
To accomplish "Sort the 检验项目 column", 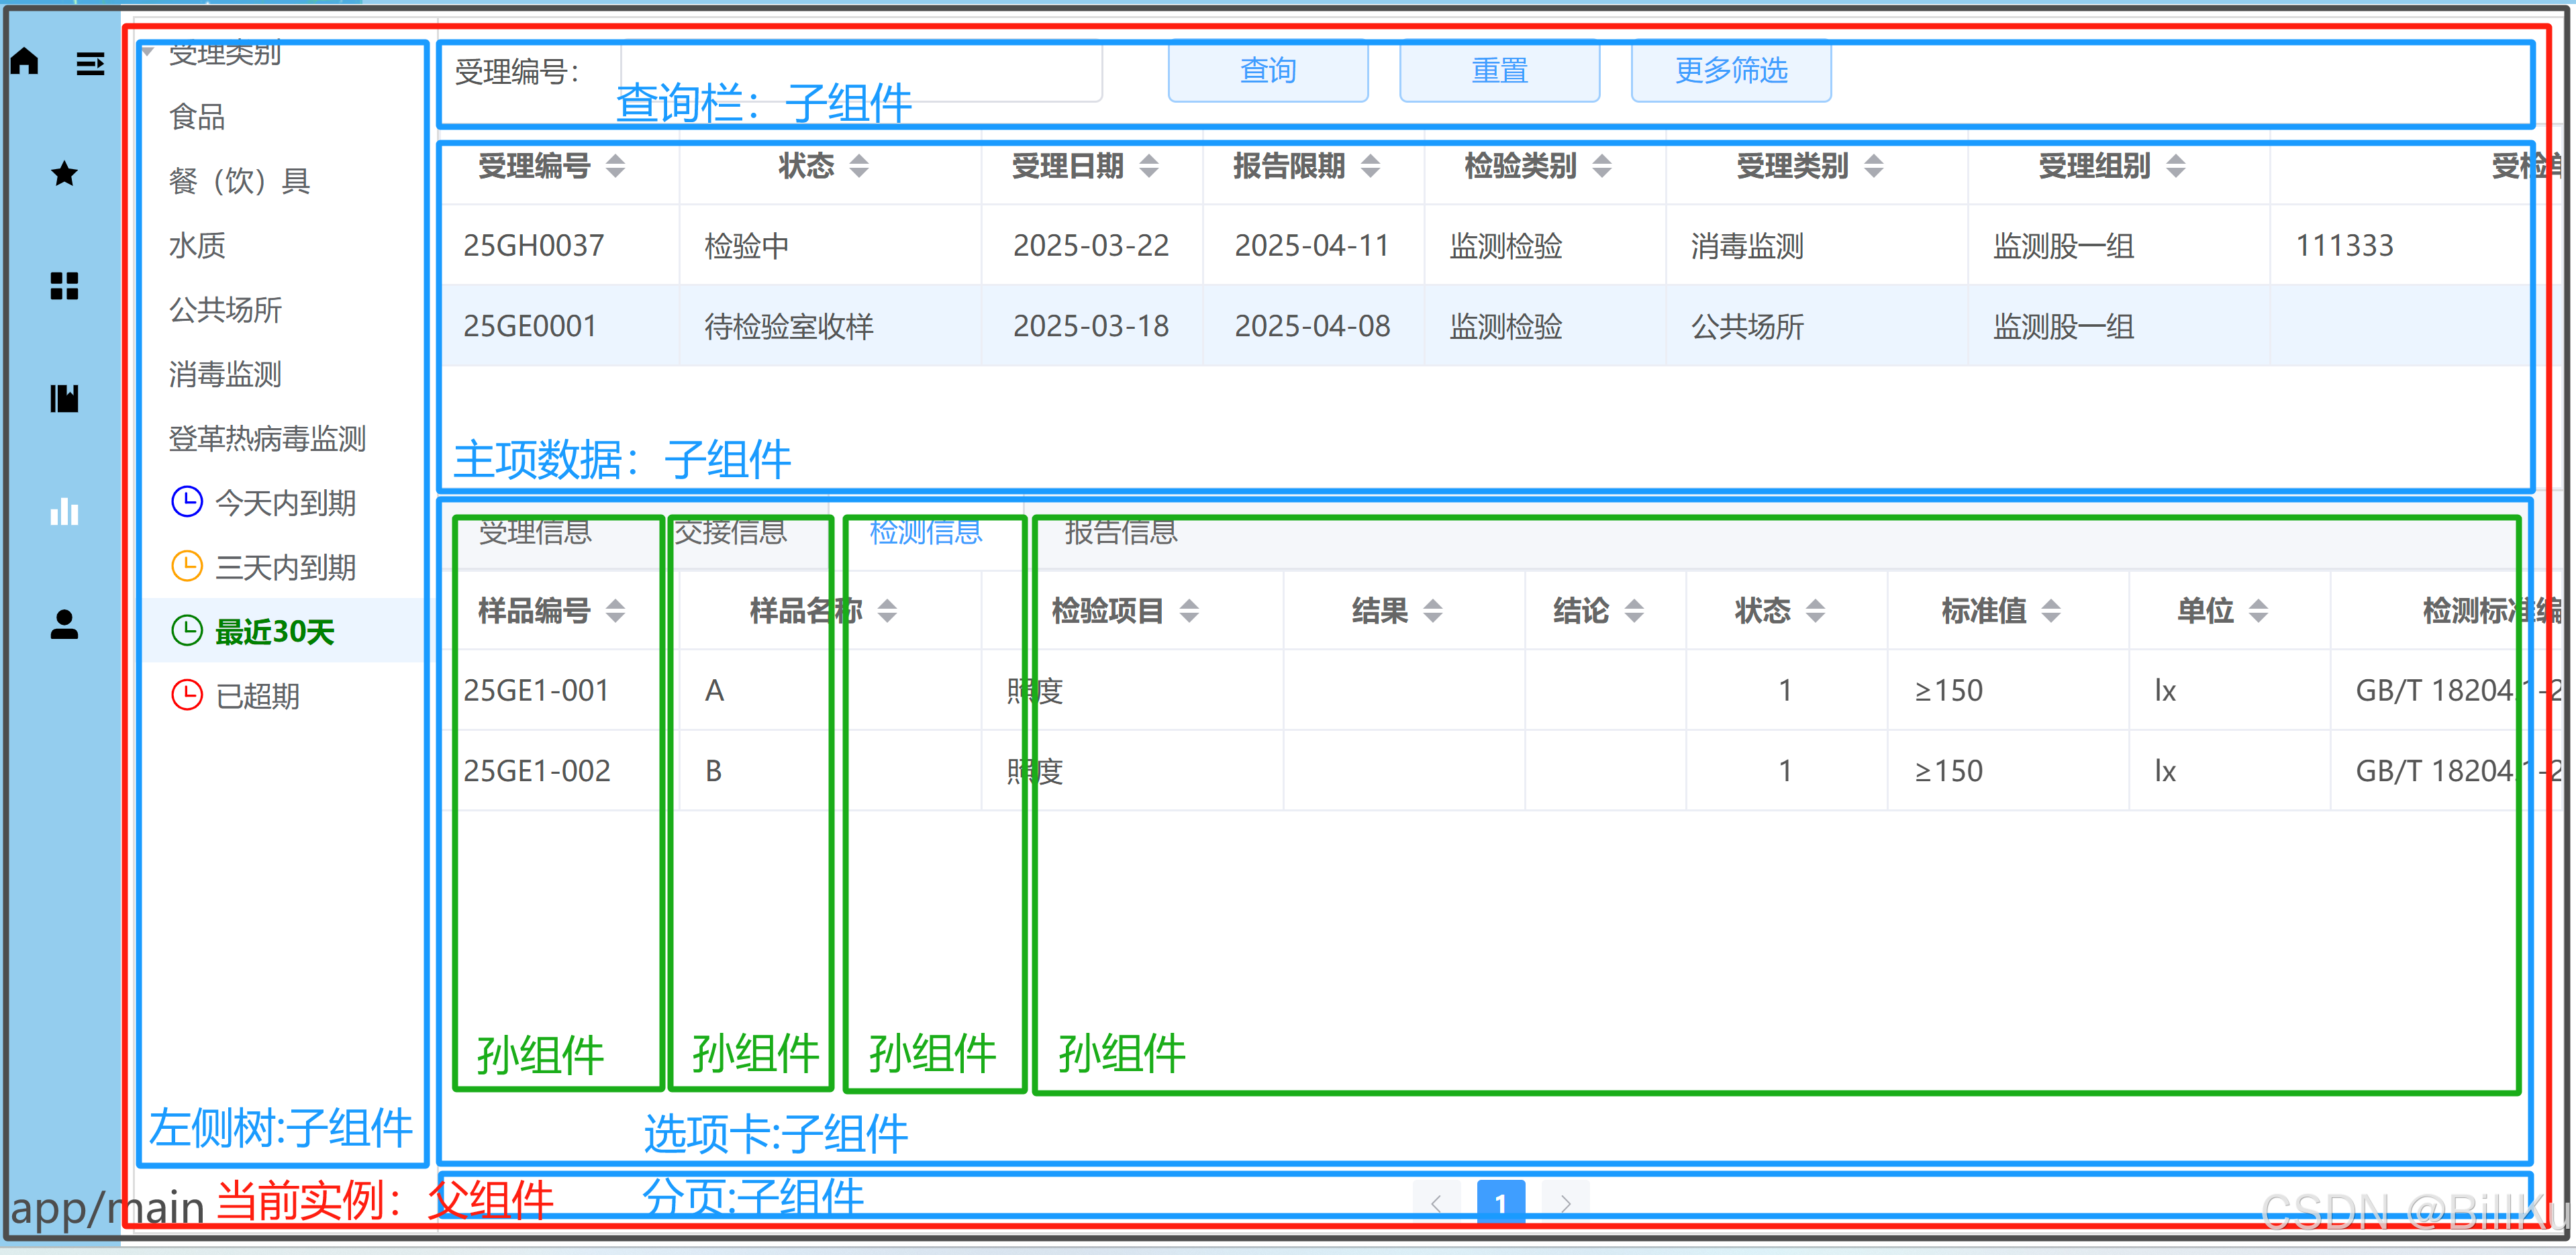I will click(x=1189, y=611).
